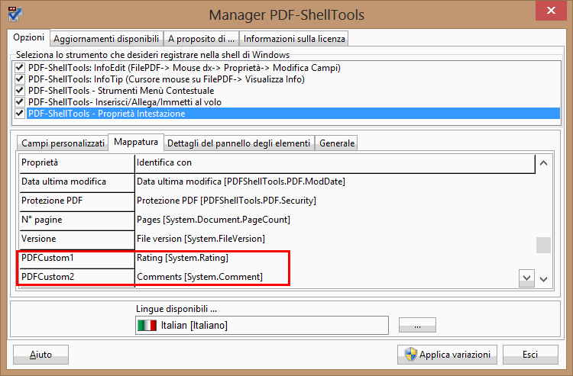Click the mapping table scrollbar thumb
Screen dimensions: 573x376
point(543,245)
